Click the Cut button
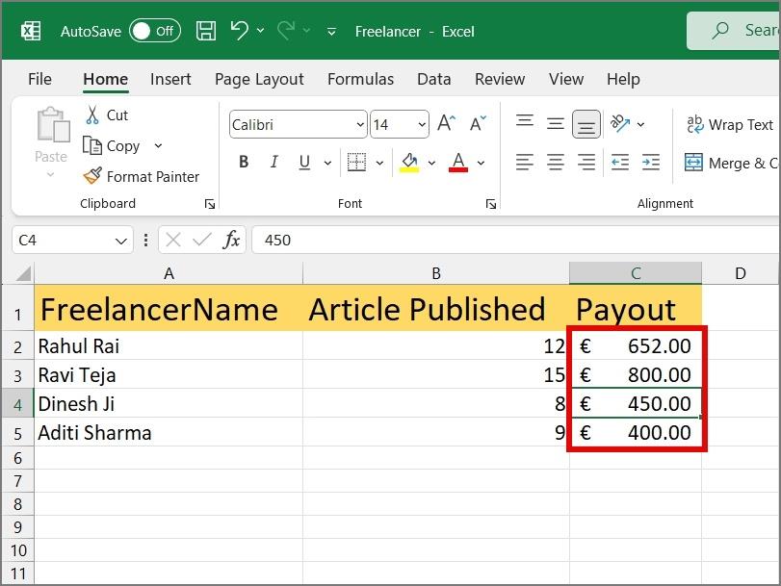 pos(107,115)
